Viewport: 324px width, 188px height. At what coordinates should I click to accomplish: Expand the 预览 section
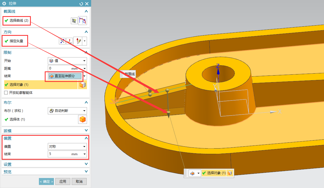pos(86,171)
